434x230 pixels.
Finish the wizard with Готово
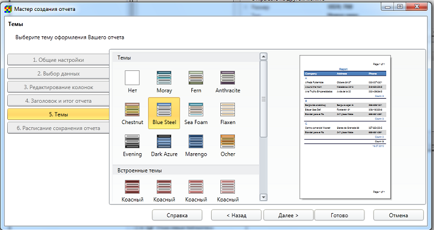click(340, 215)
